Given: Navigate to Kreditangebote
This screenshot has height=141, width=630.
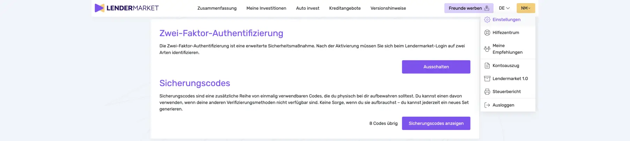Looking at the screenshot, I should coord(345,8).
